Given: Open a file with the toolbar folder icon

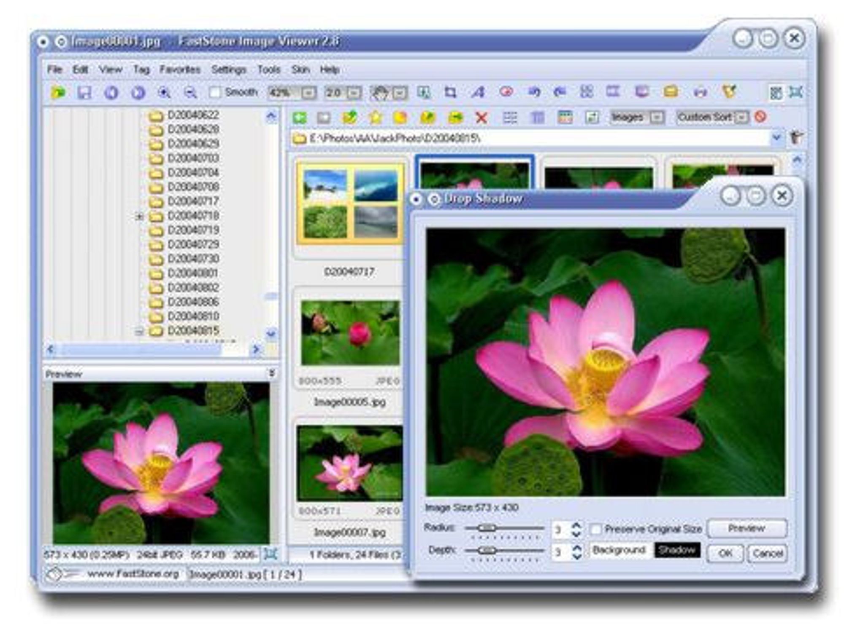Looking at the screenshot, I should [x=58, y=92].
